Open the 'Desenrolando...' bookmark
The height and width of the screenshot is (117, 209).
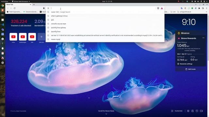click(30, 12)
